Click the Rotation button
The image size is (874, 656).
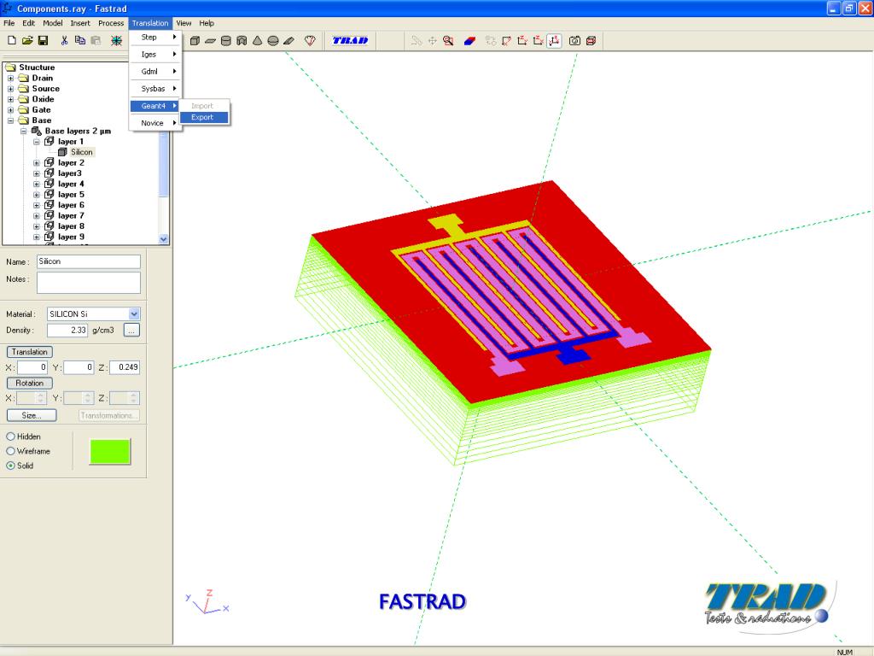[x=30, y=384]
